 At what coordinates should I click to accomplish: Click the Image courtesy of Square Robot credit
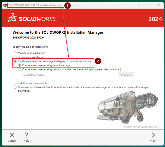coord(140,127)
